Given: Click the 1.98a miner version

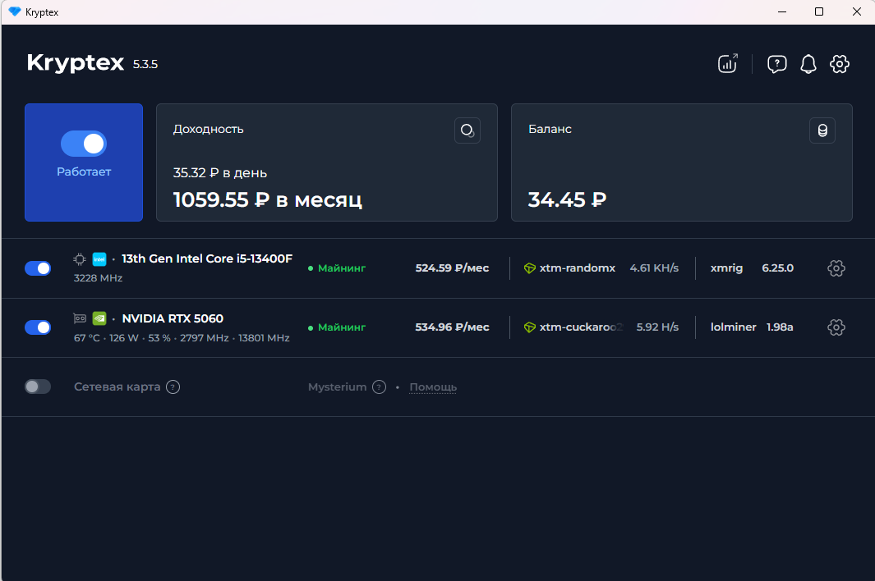Looking at the screenshot, I should [x=780, y=327].
